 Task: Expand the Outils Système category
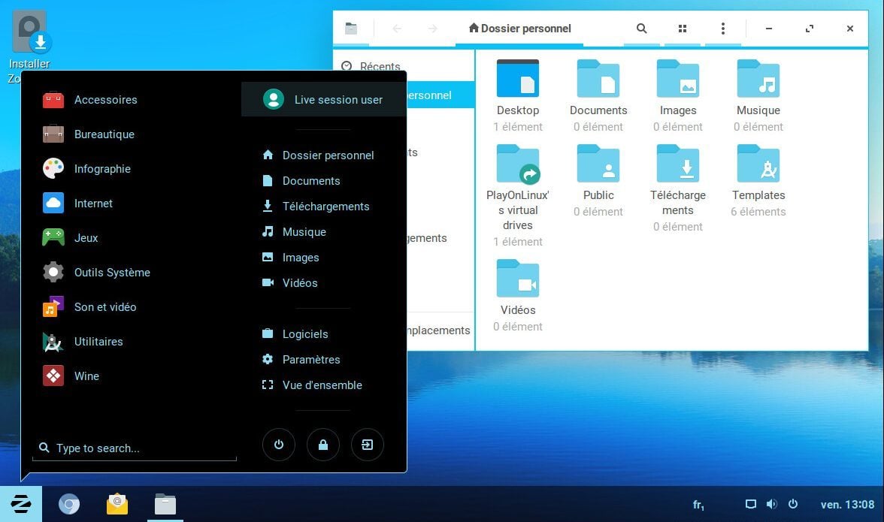click(x=112, y=273)
